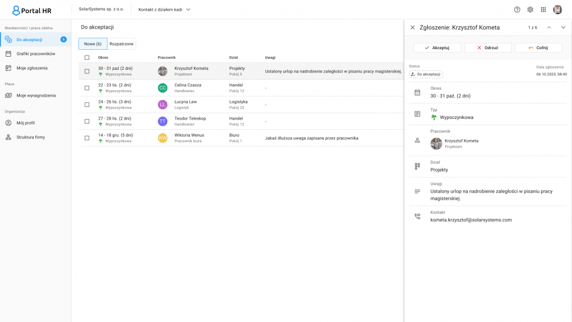Viewport: 572px width, 322px height.
Task: Check the box for Krzysztof Kometa row
Action: (x=87, y=71)
